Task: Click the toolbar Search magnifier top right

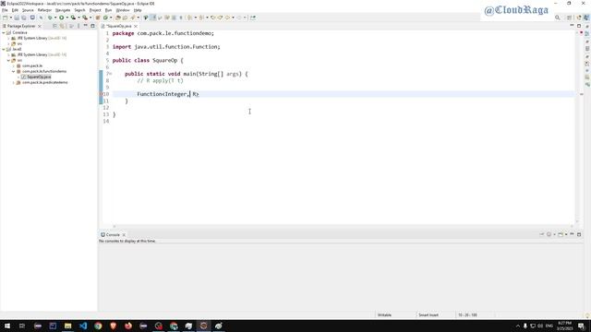Action: (x=558, y=18)
